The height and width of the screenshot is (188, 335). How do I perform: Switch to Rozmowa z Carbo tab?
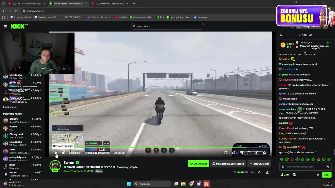110,4
